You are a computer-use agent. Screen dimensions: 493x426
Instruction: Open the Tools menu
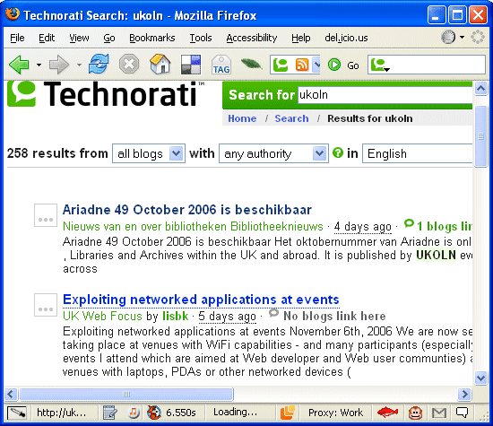point(201,38)
